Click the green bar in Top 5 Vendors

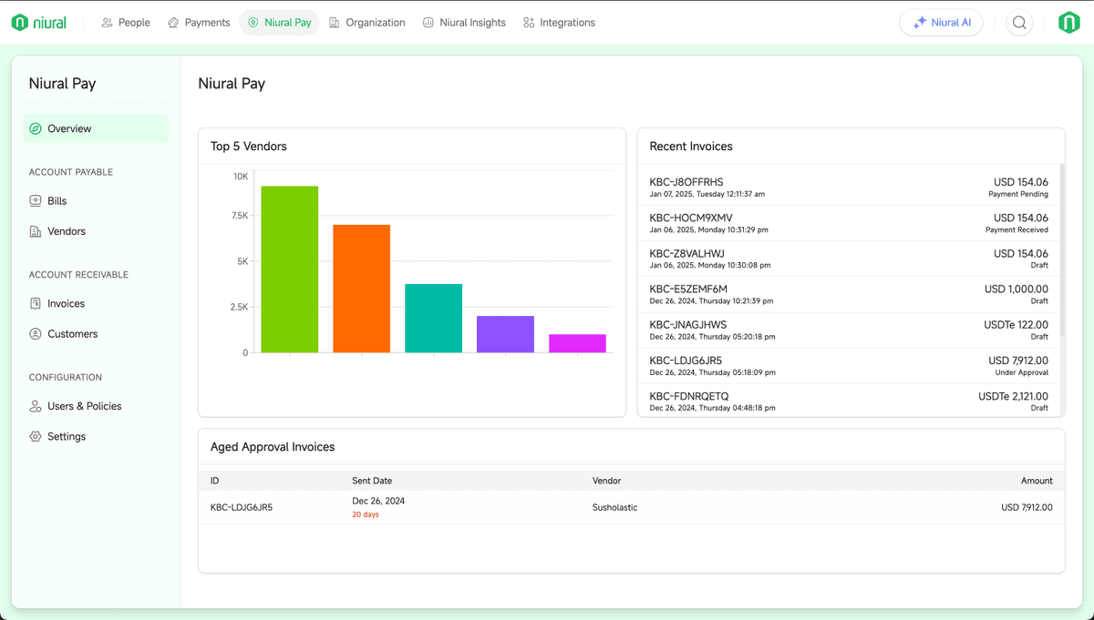pyautogui.click(x=290, y=269)
